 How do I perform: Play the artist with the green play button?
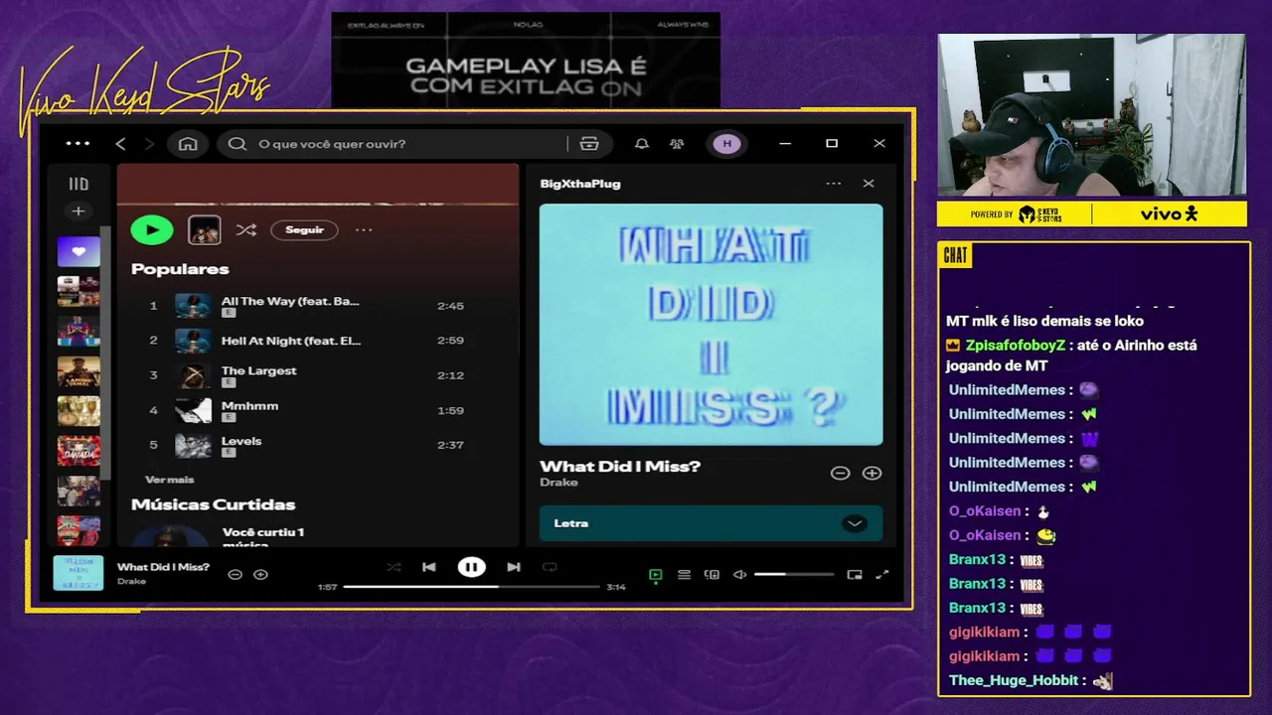[x=152, y=229]
